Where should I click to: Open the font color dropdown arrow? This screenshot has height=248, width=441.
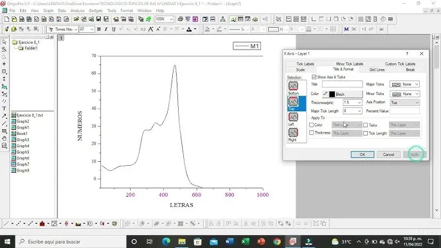pyautogui.click(x=195, y=30)
